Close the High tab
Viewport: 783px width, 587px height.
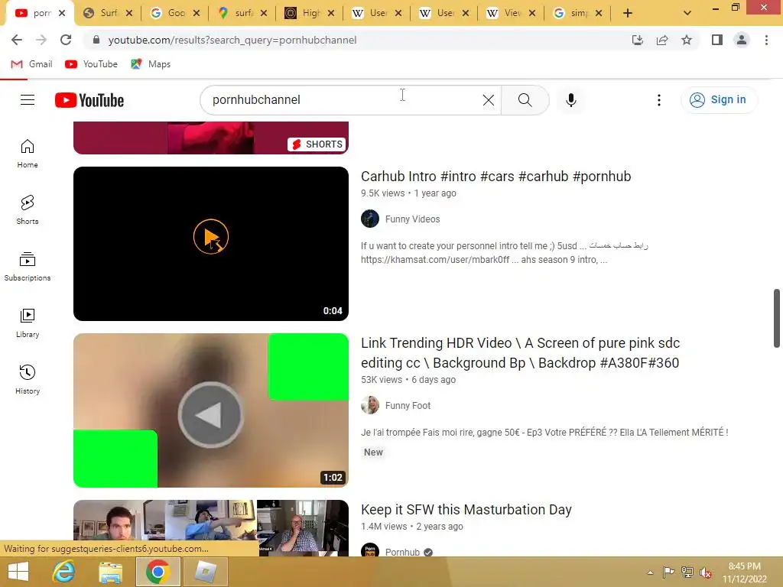point(331,14)
